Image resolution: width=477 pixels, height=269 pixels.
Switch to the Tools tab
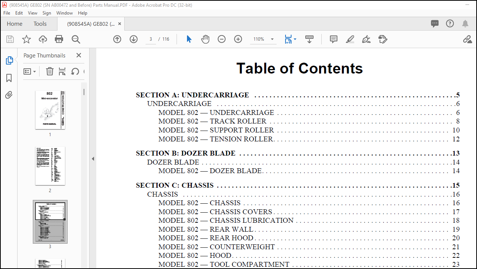(40, 24)
